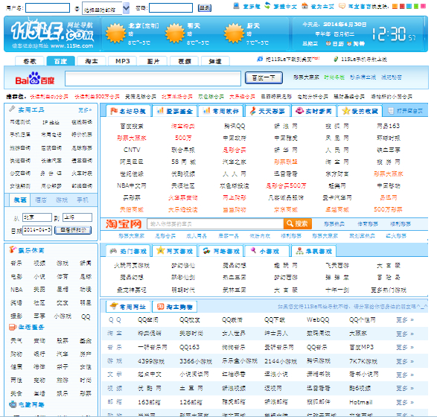
Task: Expand 更多 on the 音乐 row with QQ163
Action: tap(405, 347)
